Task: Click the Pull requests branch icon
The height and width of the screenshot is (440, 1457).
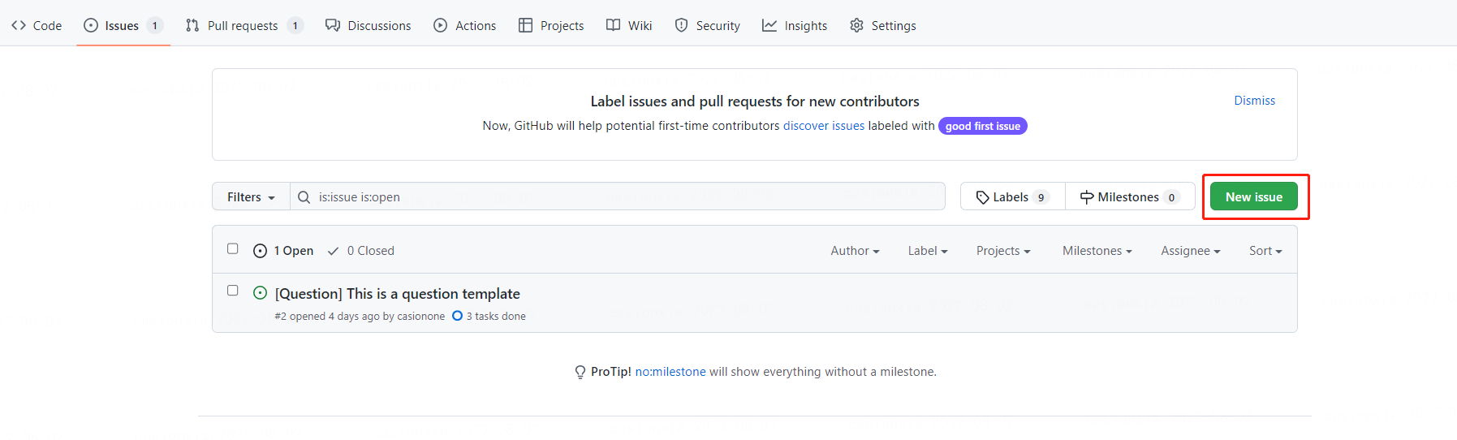Action: click(x=192, y=25)
